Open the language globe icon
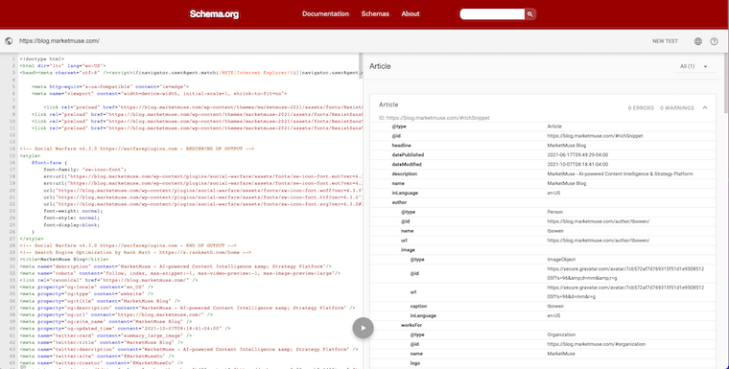The height and width of the screenshot is (369, 729). (698, 41)
